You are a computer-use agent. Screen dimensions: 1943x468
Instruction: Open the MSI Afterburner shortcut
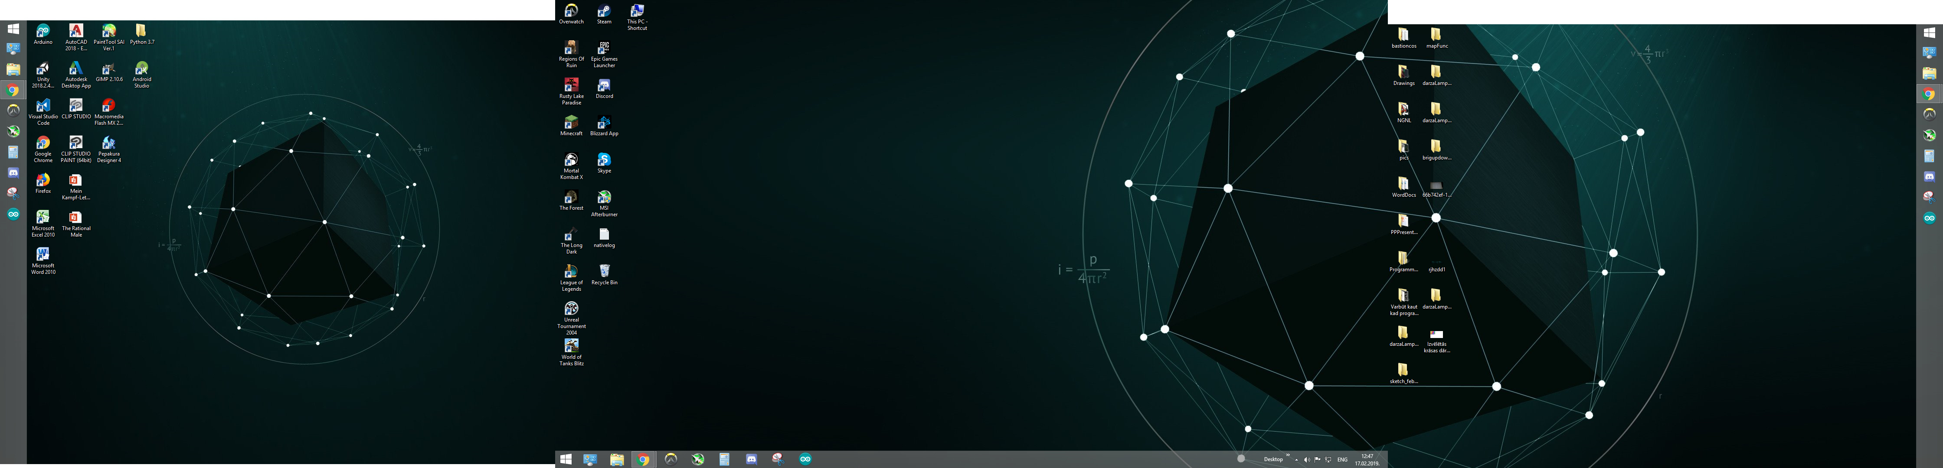tap(604, 204)
